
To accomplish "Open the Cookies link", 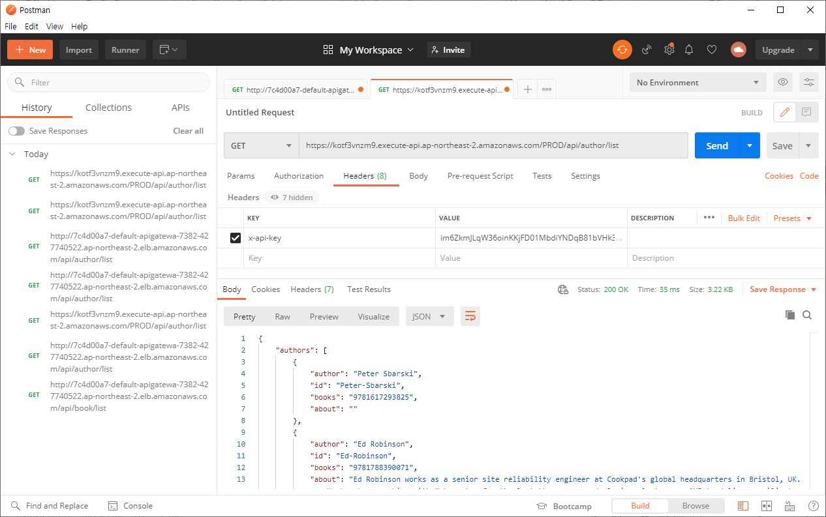I will (x=778, y=176).
